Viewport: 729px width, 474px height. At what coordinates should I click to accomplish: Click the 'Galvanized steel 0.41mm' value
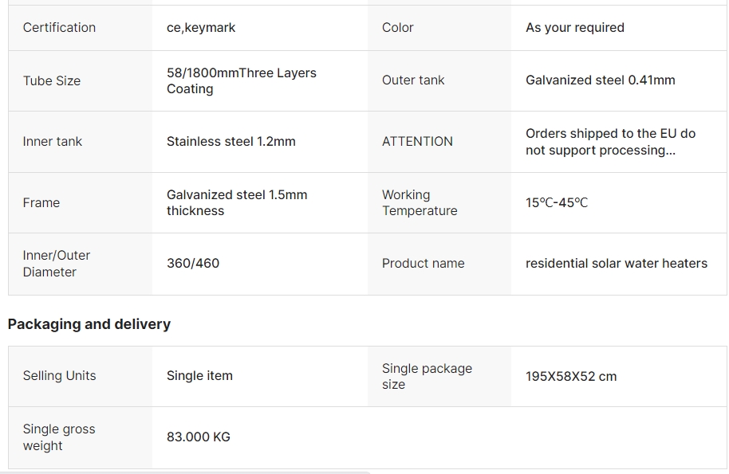pos(601,80)
